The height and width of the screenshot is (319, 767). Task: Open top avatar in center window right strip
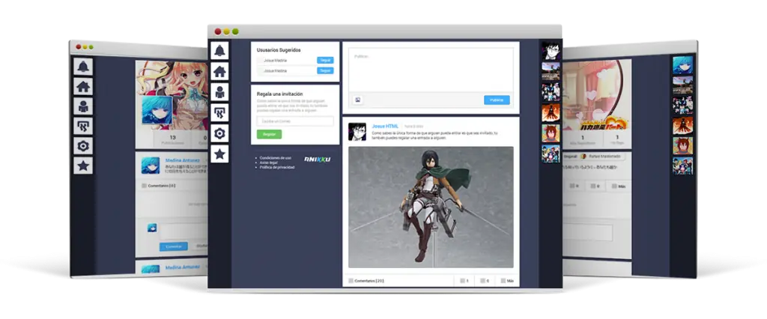[x=551, y=51]
